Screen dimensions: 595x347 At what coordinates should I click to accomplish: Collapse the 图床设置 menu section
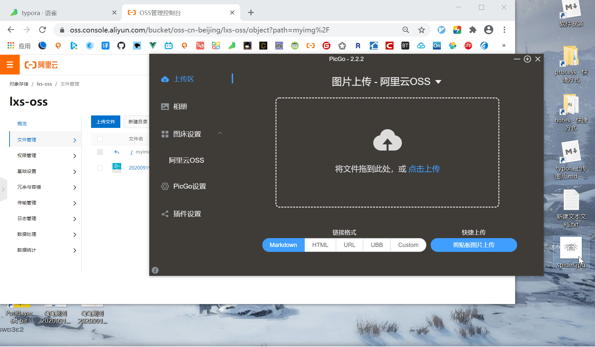click(220, 133)
